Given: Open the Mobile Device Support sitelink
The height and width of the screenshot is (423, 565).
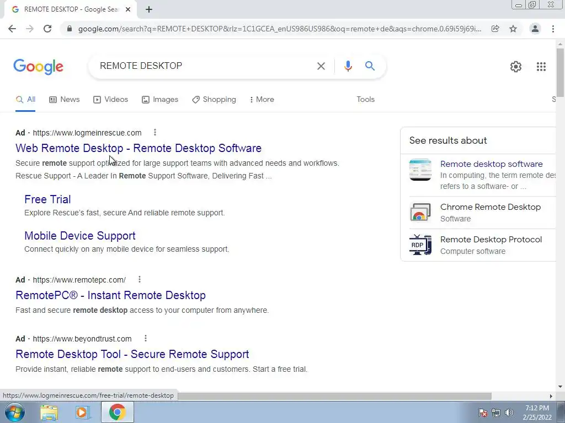Looking at the screenshot, I should pyautogui.click(x=80, y=236).
